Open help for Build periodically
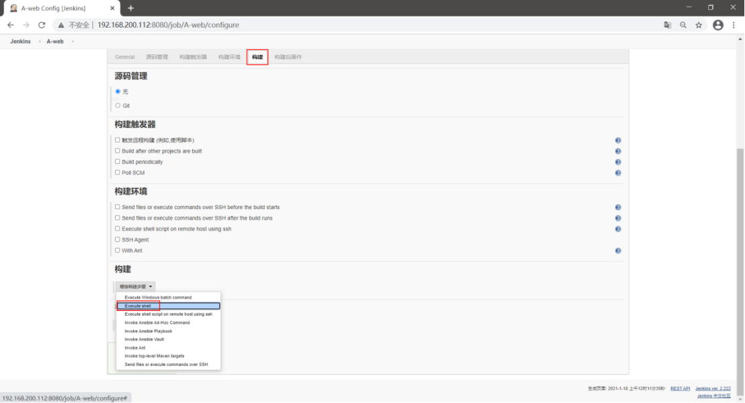 coord(618,163)
